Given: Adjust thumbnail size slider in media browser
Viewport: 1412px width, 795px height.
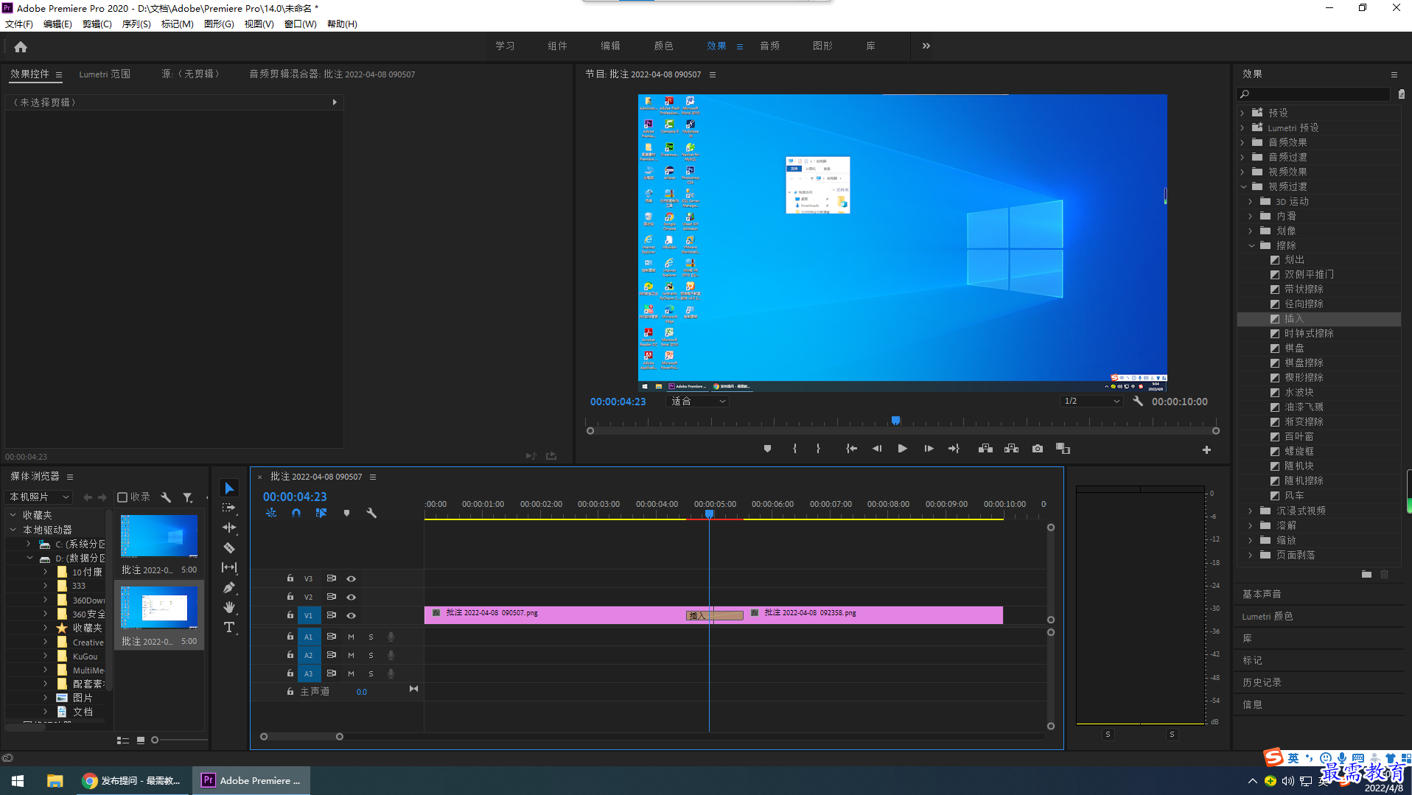Looking at the screenshot, I should pos(155,740).
